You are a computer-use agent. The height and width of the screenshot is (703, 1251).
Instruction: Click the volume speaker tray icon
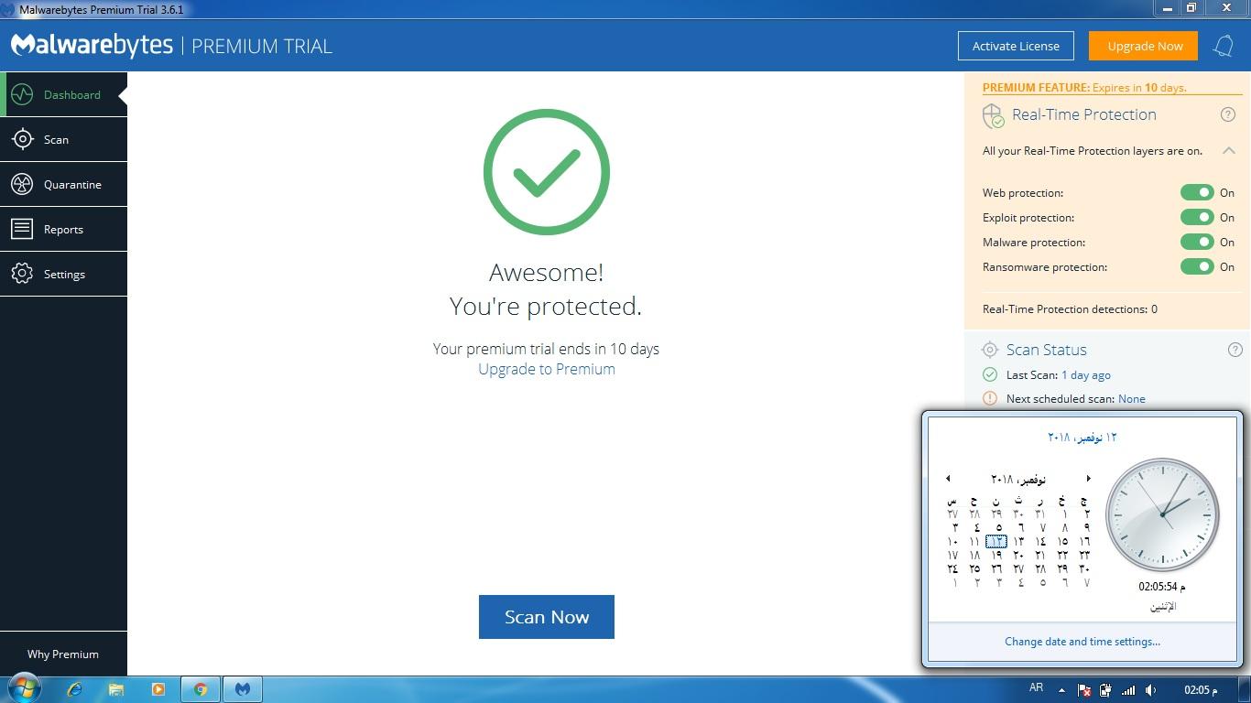click(1150, 690)
